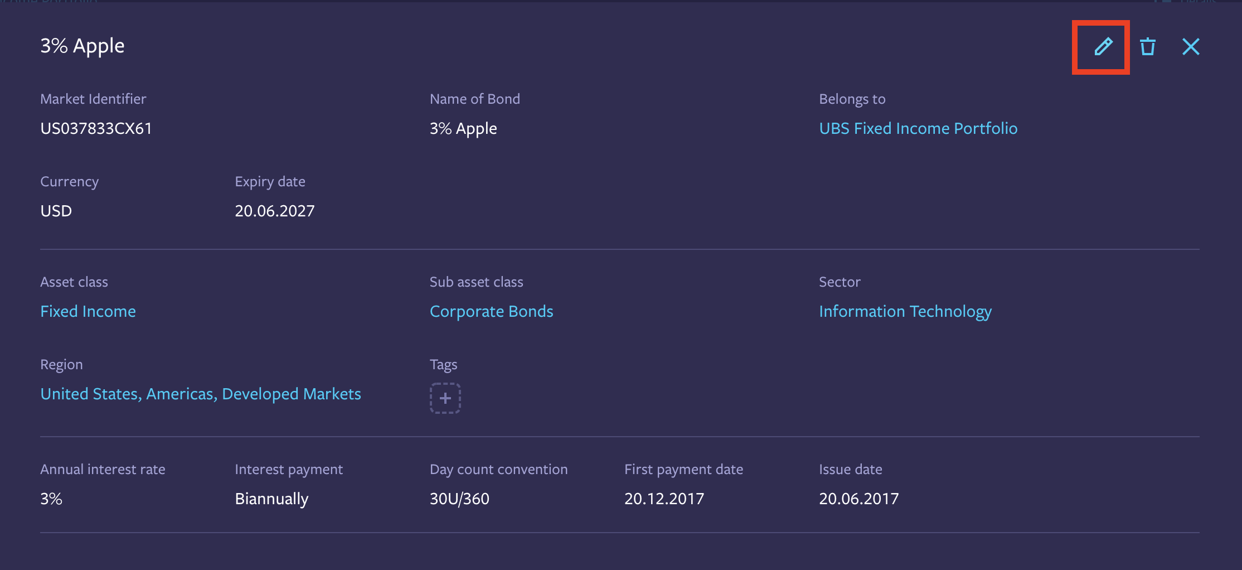Click the Issue date label
Viewport: 1242px width, 570px height.
pos(850,469)
